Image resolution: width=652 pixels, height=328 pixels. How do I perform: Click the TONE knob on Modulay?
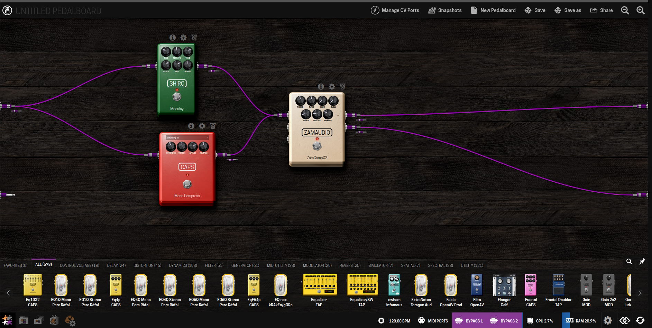[x=188, y=52]
